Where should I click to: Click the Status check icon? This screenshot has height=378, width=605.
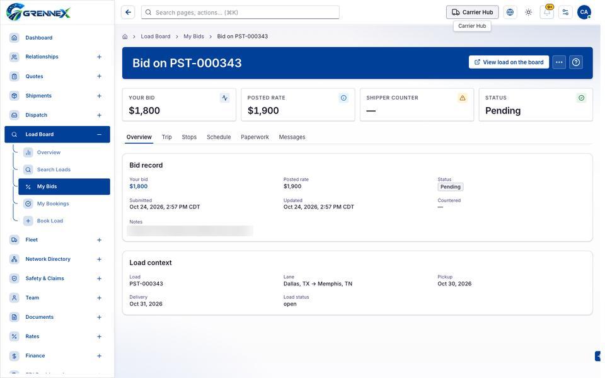click(x=582, y=98)
